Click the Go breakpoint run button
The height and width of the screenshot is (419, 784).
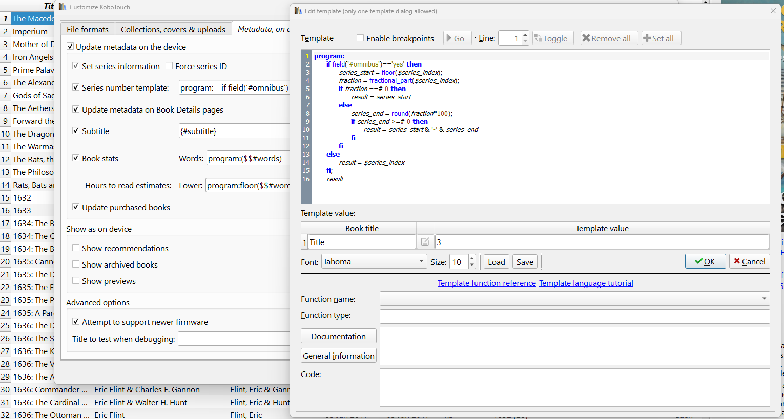457,38
